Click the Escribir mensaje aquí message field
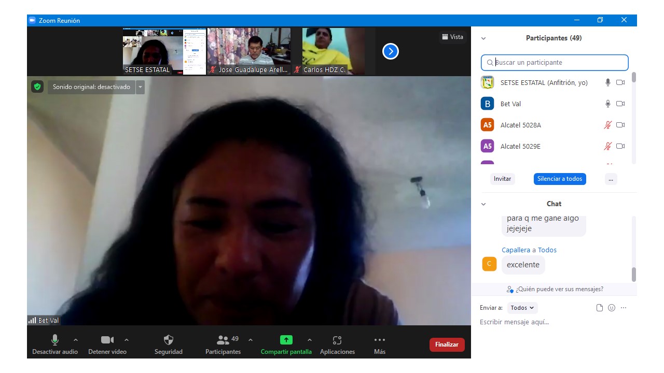This screenshot has height=373, width=664. coord(554,322)
